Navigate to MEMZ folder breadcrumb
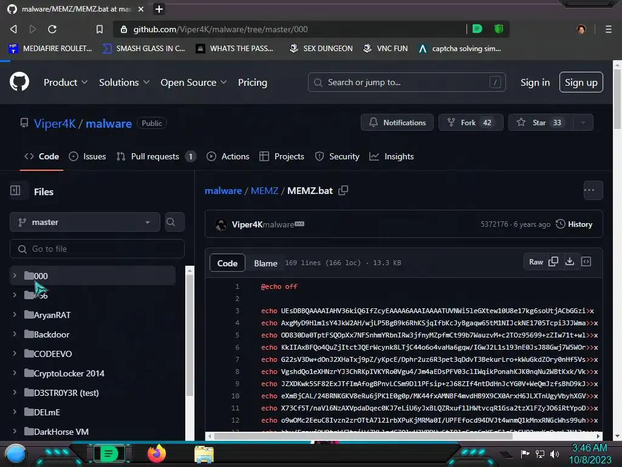 point(265,190)
